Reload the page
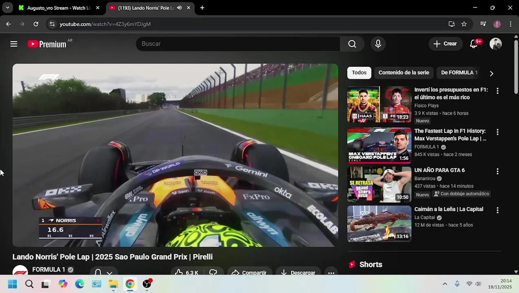 (36, 24)
